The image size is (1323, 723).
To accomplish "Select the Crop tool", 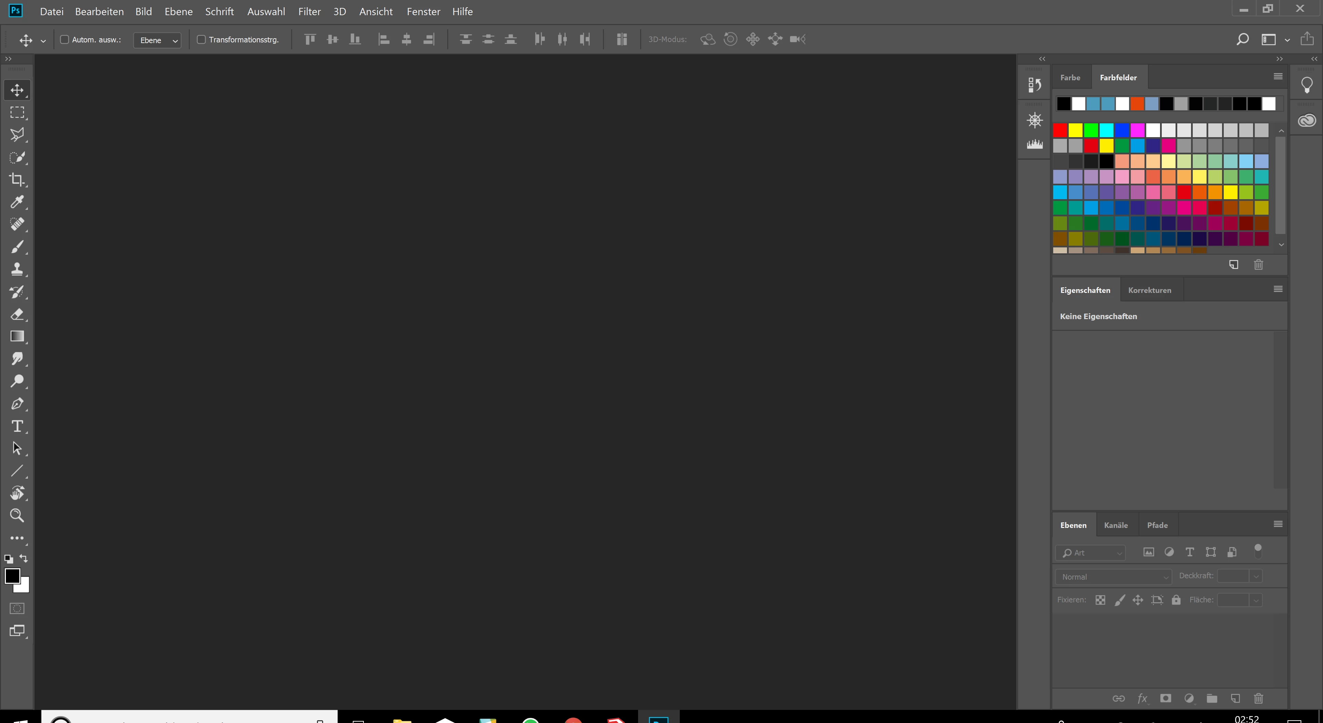I will point(17,179).
